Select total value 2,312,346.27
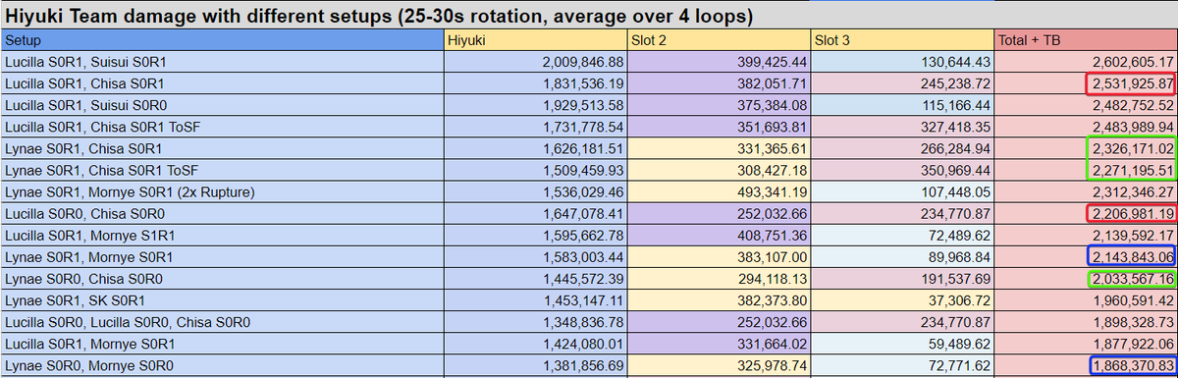Image resolution: width=1178 pixels, height=378 pixels. tap(1086, 191)
